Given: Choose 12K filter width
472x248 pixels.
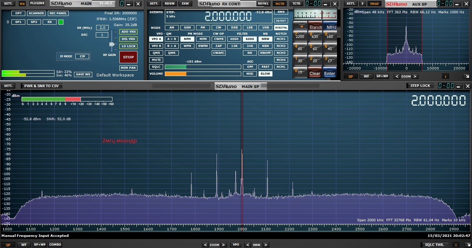Looking at the screenshot, I should click(x=234, y=46).
